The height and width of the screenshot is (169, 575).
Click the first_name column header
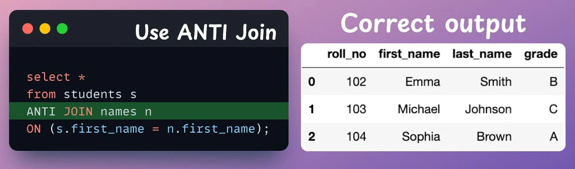pyautogui.click(x=409, y=54)
